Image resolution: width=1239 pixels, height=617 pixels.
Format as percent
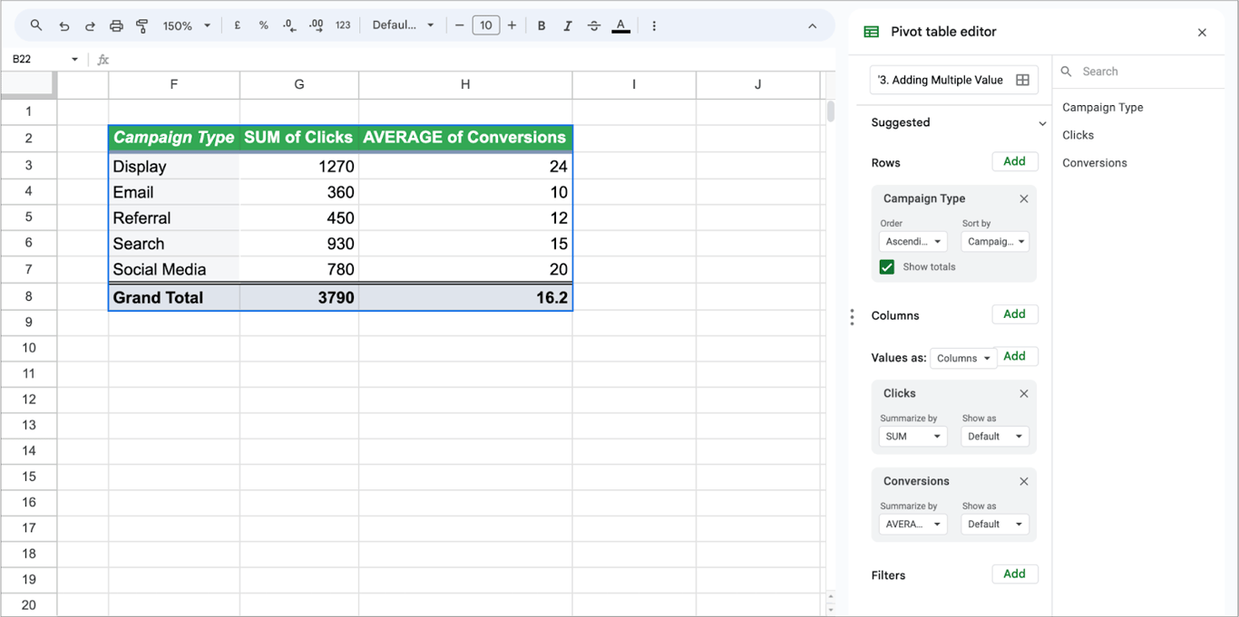(264, 25)
